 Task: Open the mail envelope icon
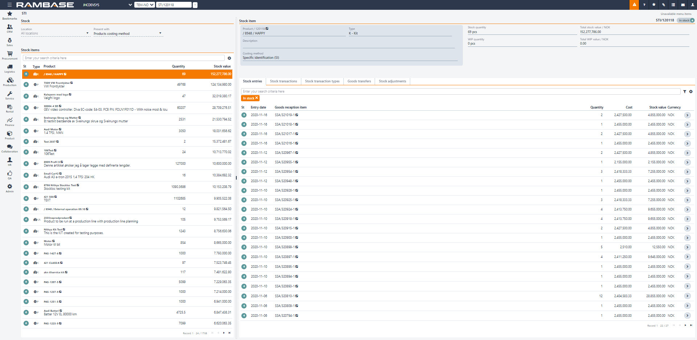683,5
